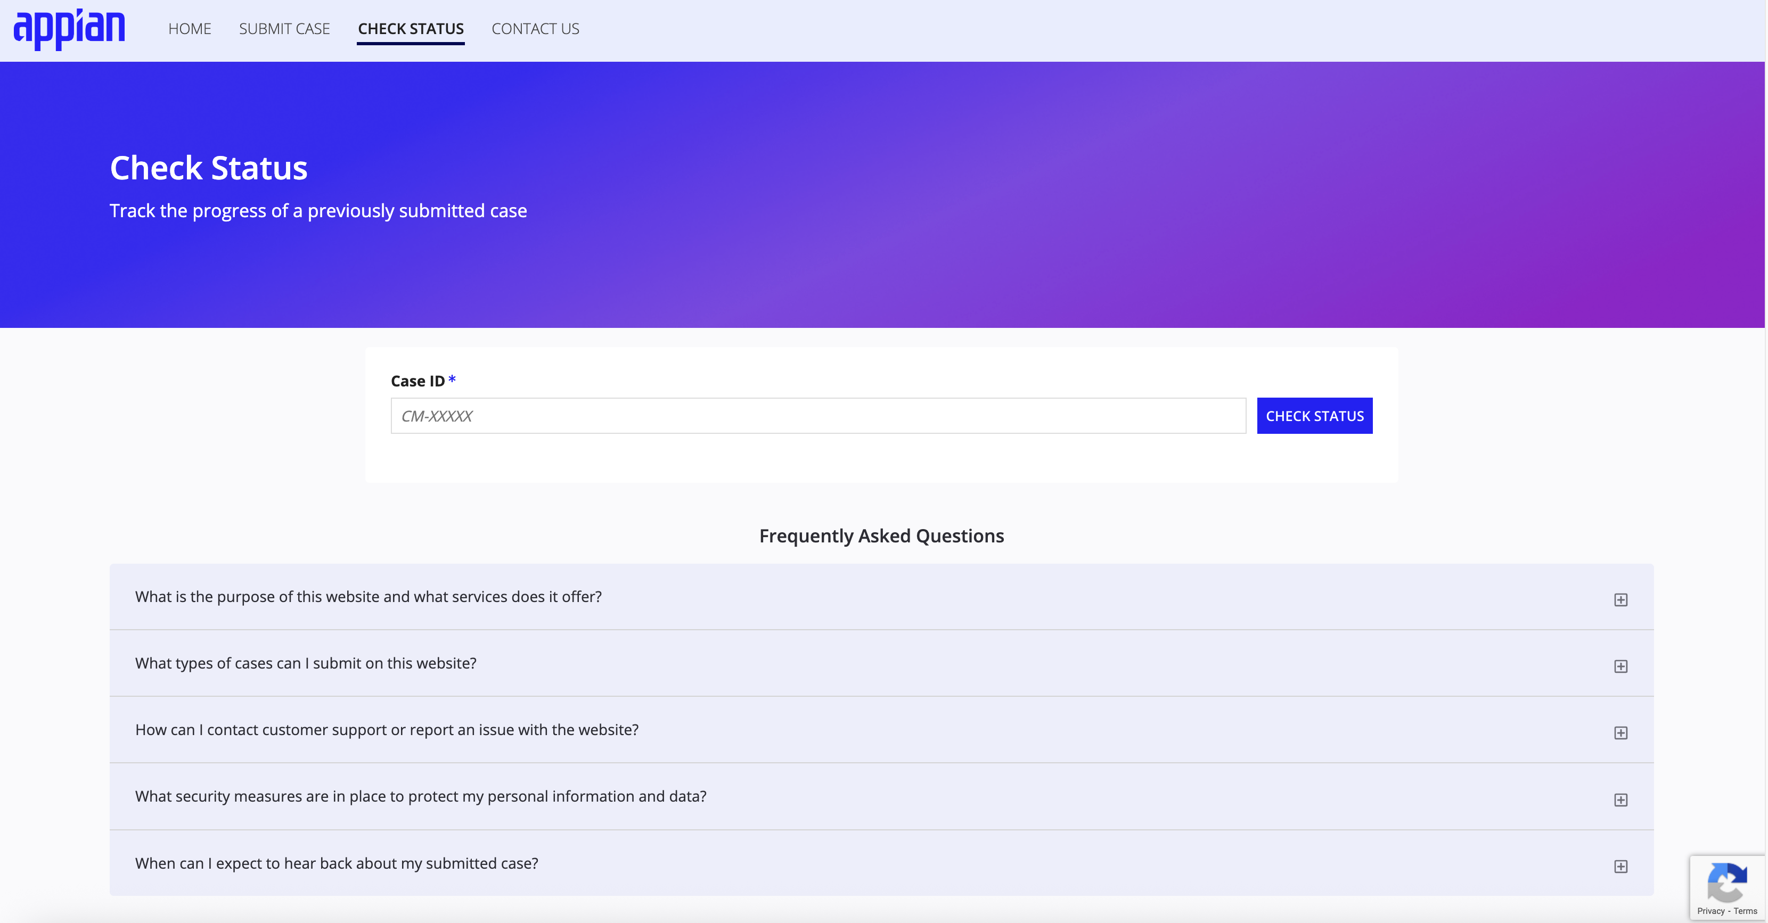This screenshot has width=1768, height=923.
Task: Click the blue CHECK STATUS button
Action: point(1314,416)
